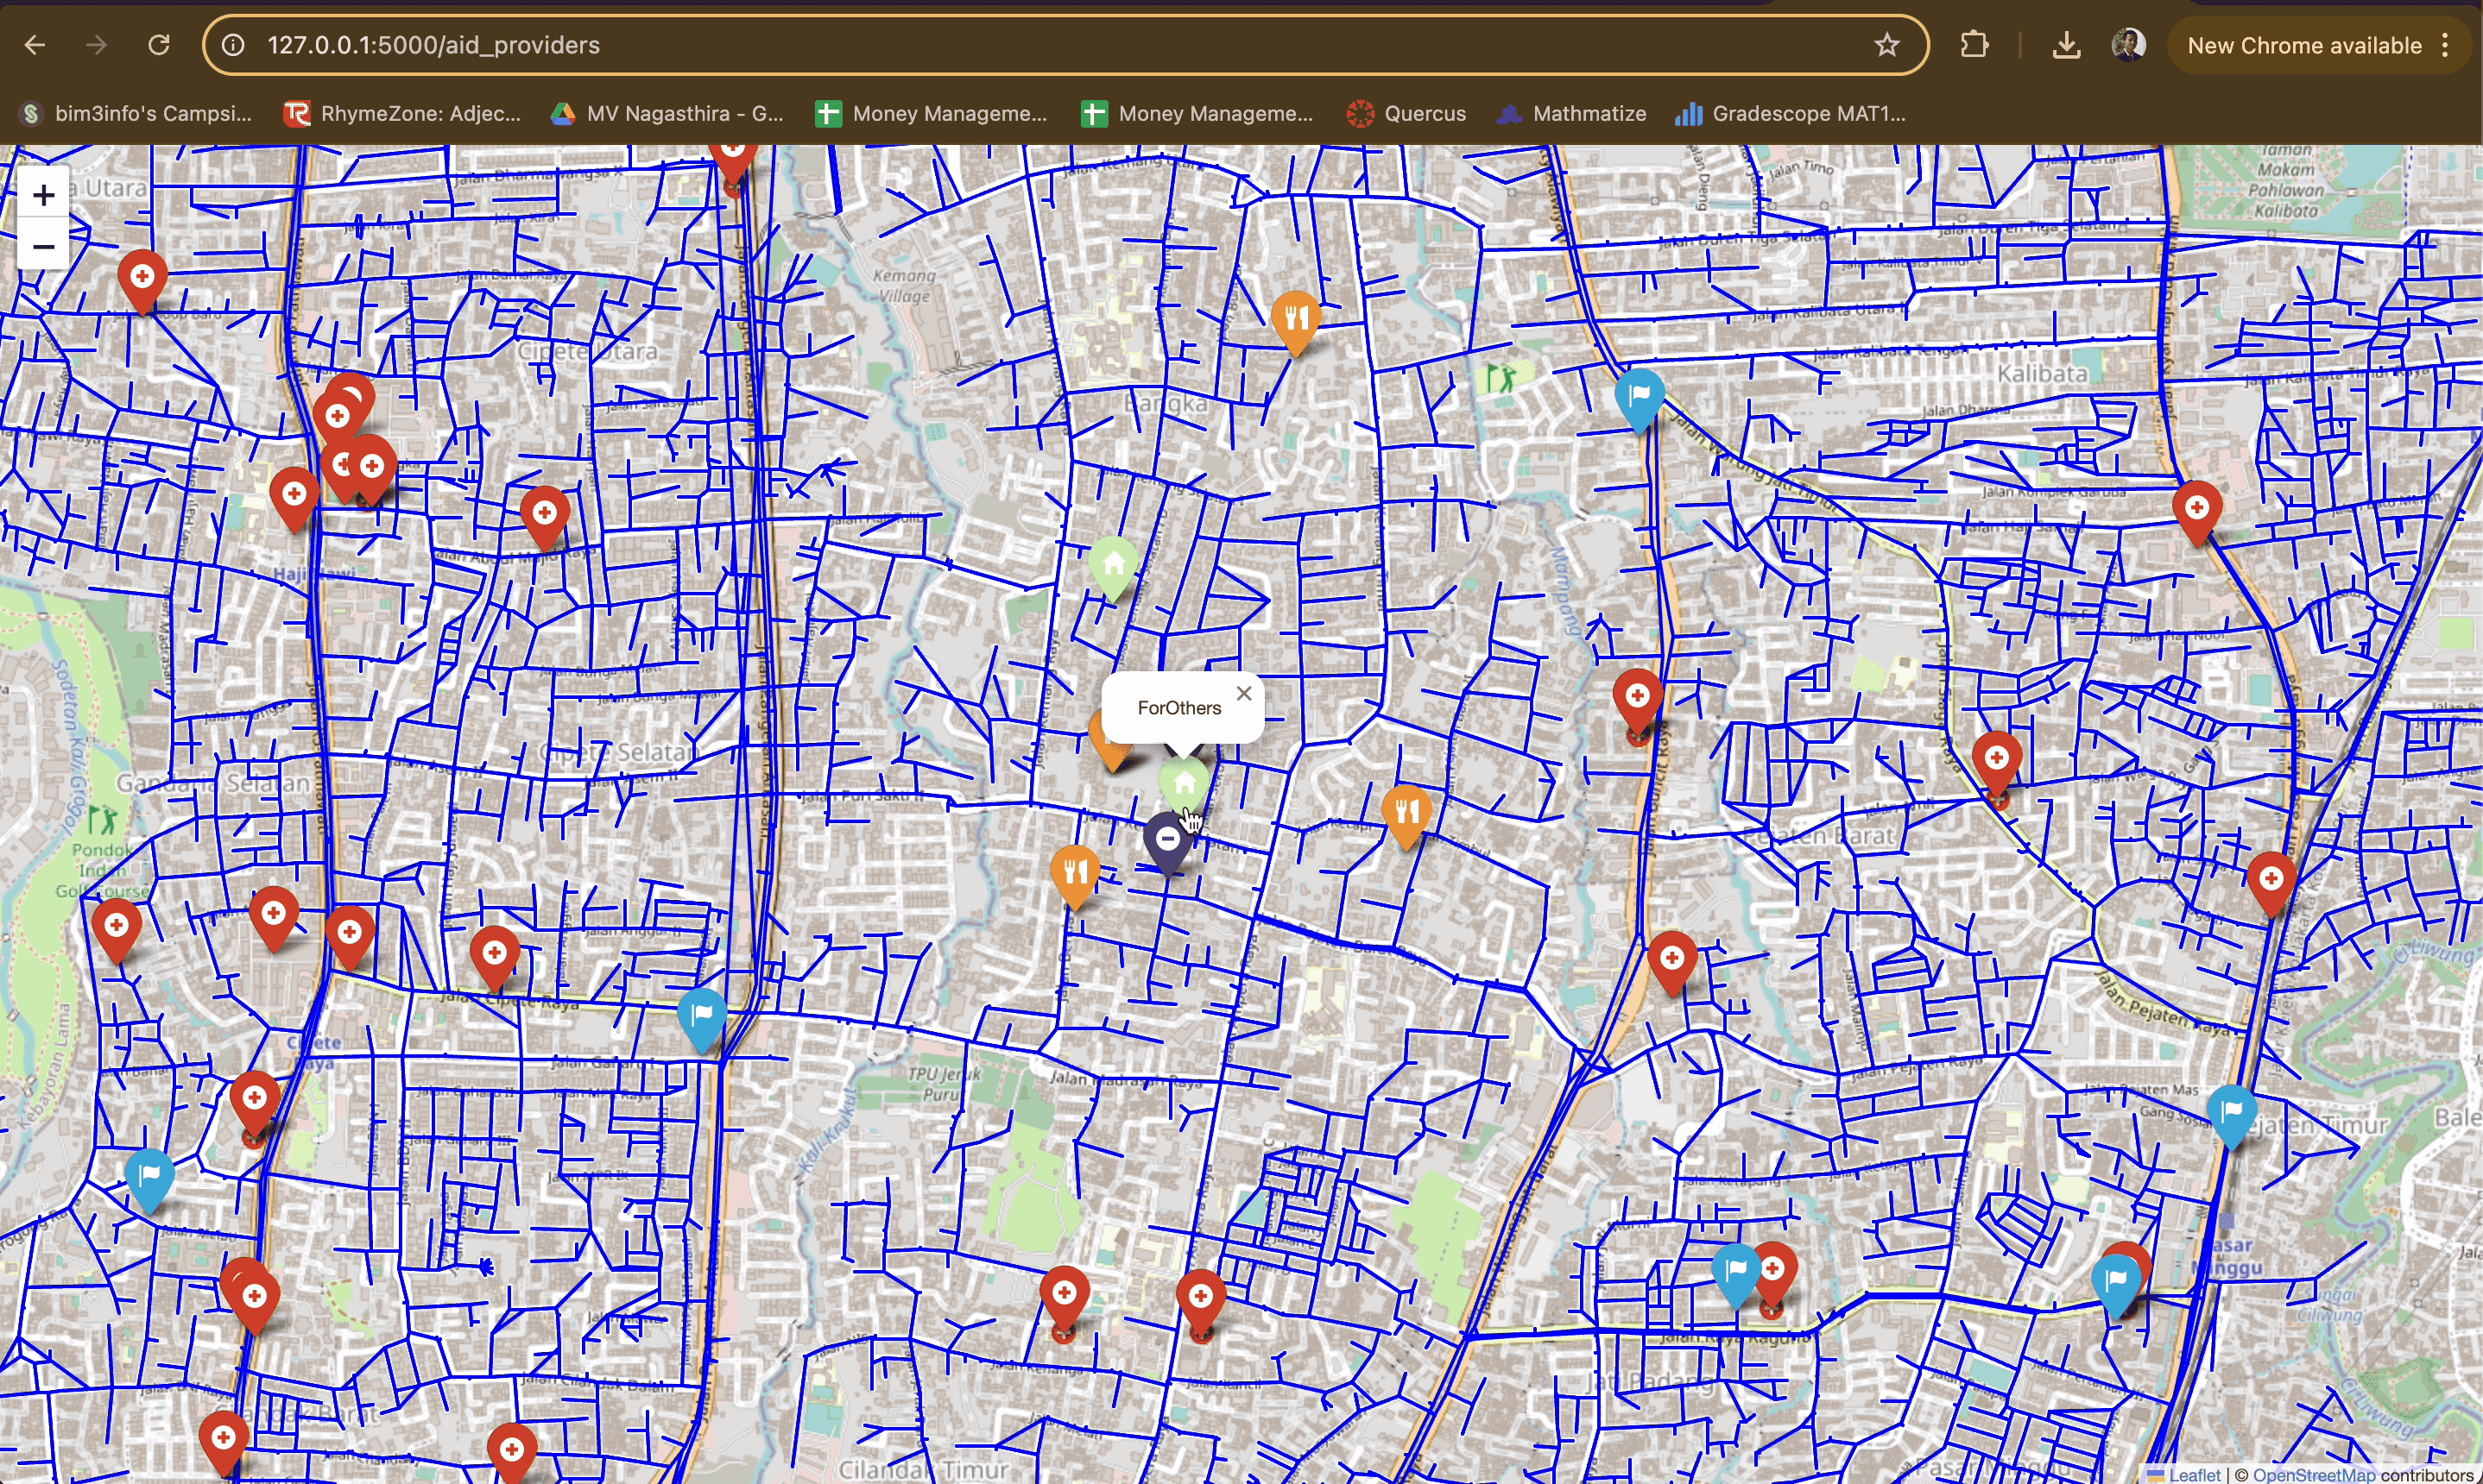This screenshot has width=2483, height=1484.
Task: Click the New Chrome available button
Action: (x=2303, y=45)
